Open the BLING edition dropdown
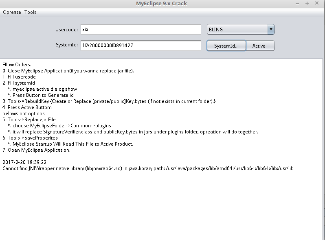325x240 pixels. 240,29
